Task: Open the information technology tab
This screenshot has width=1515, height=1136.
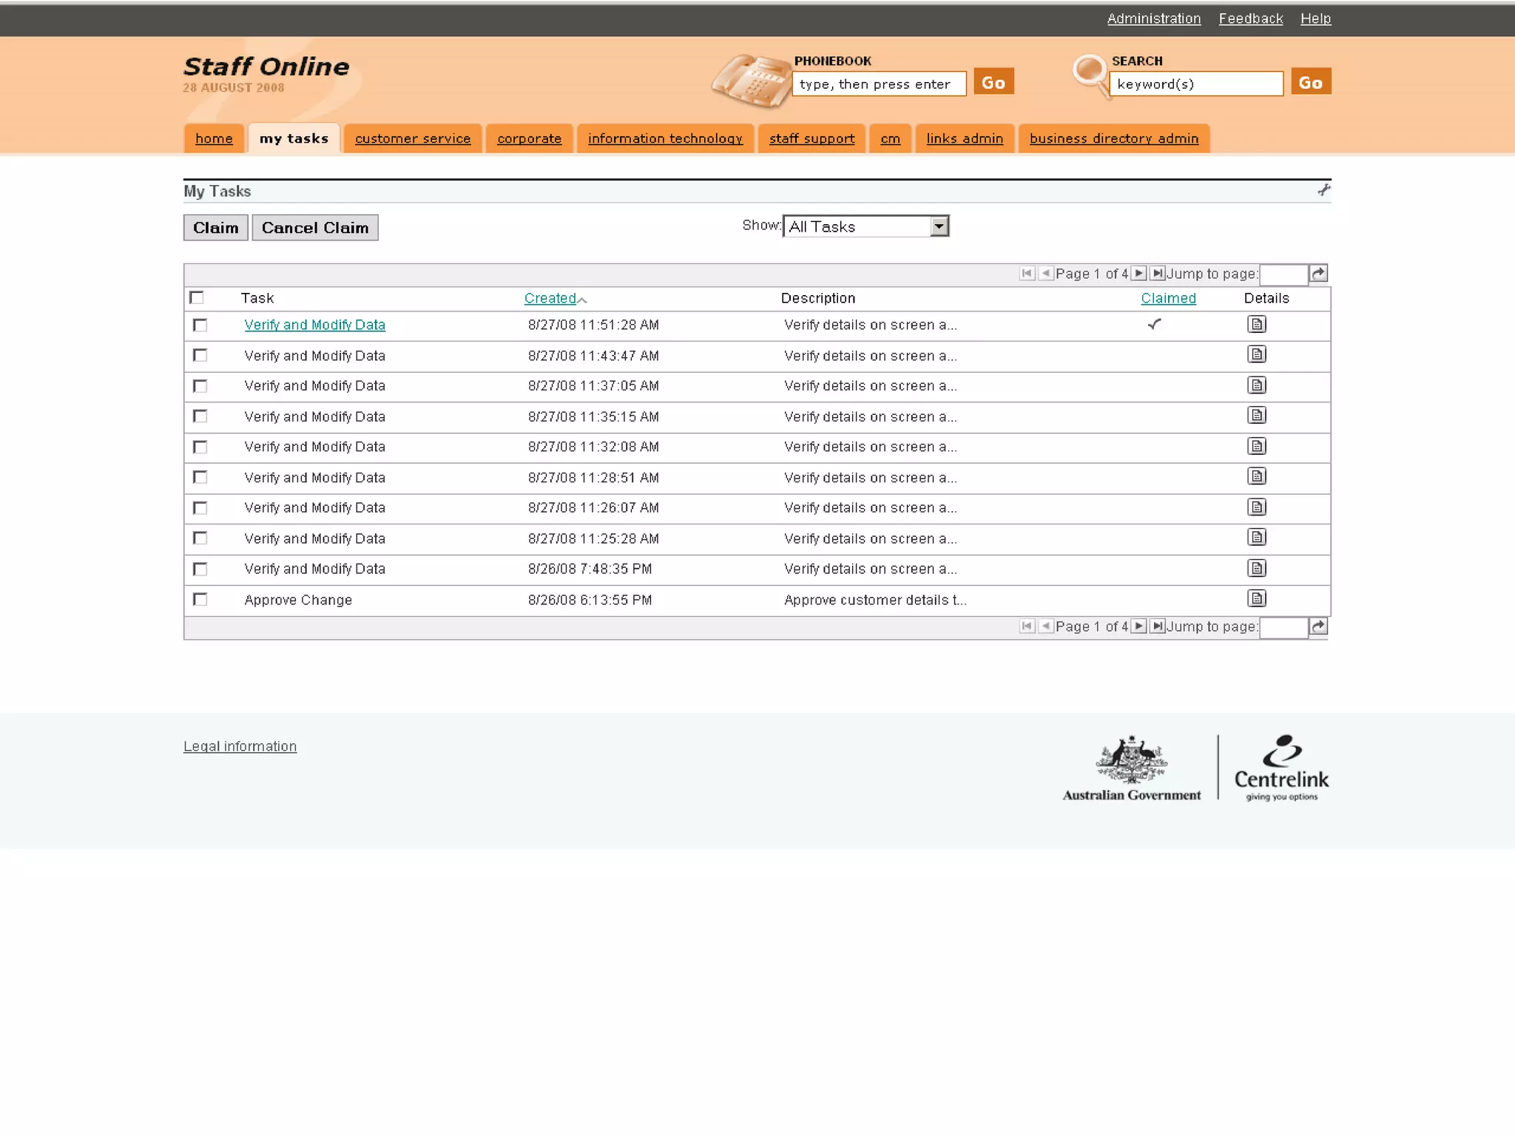Action: coord(665,138)
